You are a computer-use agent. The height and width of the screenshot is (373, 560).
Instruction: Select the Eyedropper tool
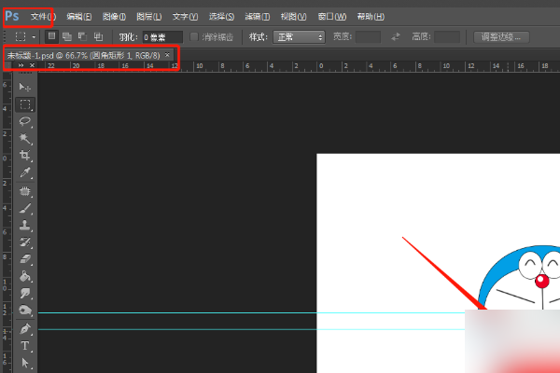[25, 173]
